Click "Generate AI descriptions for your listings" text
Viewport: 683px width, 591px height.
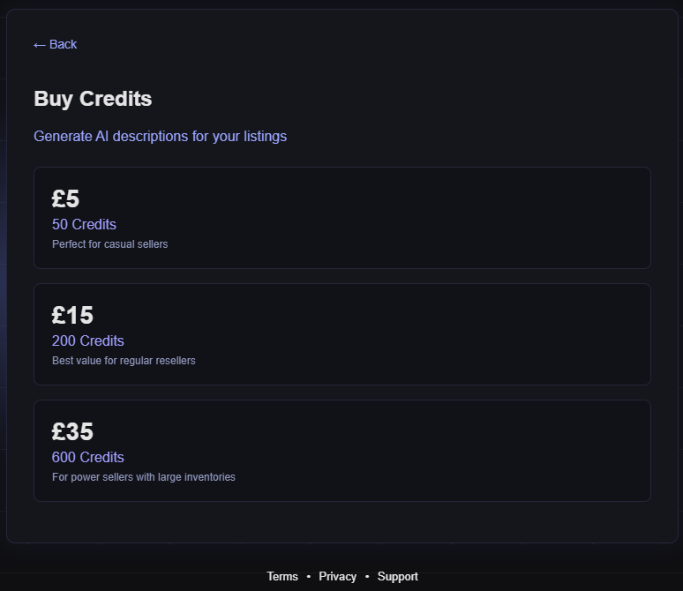pyautogui.click(x=161, y=137)
